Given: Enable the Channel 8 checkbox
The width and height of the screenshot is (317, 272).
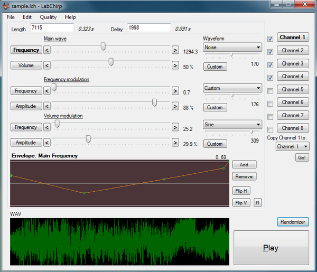Looking at the screenshot, I should tap(270, 129).
